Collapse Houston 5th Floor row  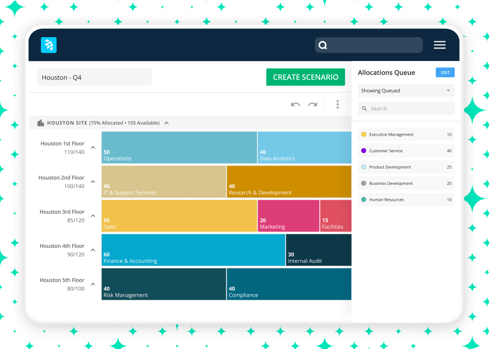point(93,284)
